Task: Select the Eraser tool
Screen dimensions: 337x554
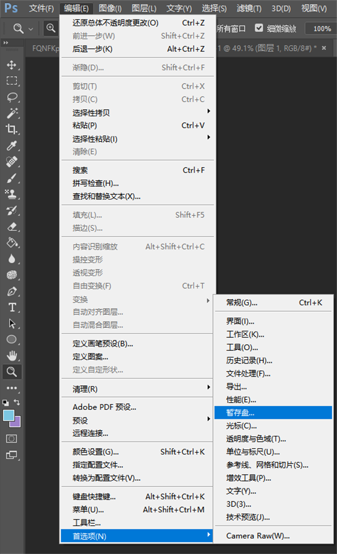Action: coord(12,226)
